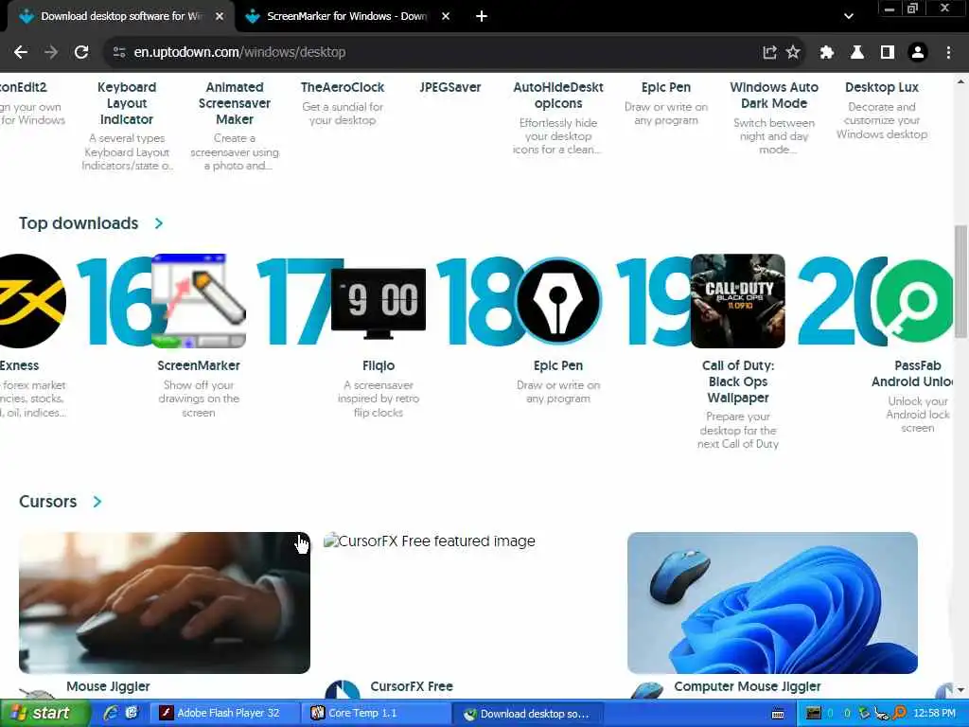Screen dimensions: 969x727
Task: Expand Top downloads section arrow
Action: [x=159, y=223]
